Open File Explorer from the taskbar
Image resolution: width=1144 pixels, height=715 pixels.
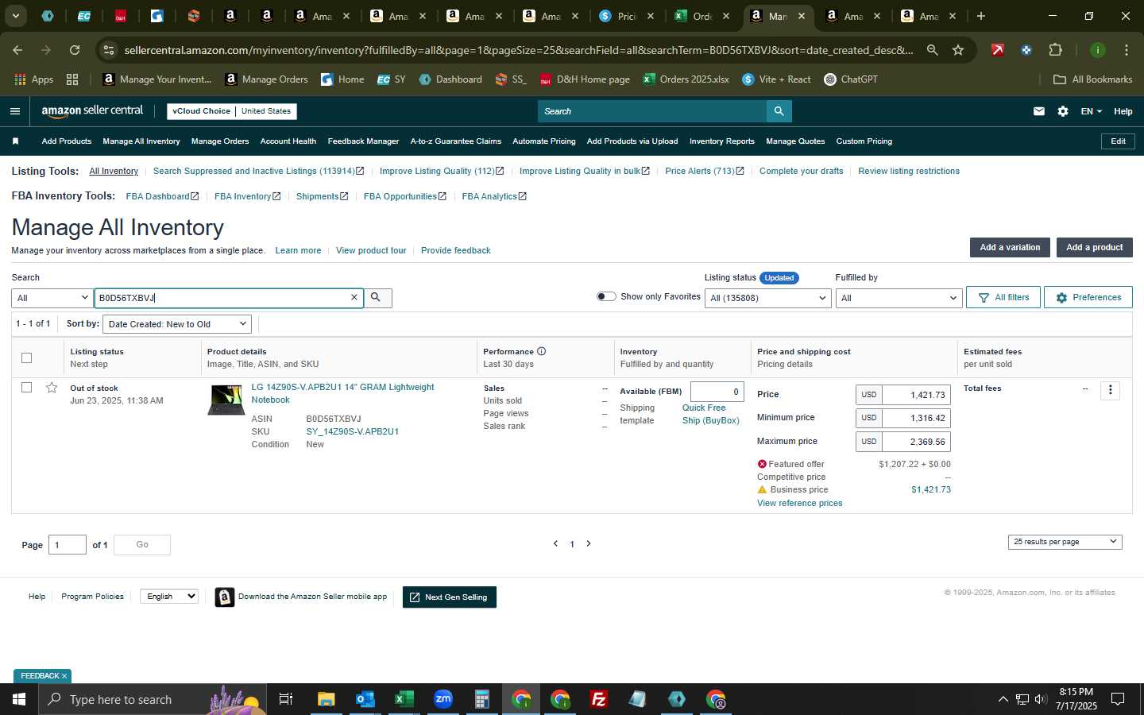(x=326, y=699)
